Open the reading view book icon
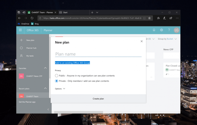Image resolution: width=197 pixels, height=125 pixels. coord(144,18)
